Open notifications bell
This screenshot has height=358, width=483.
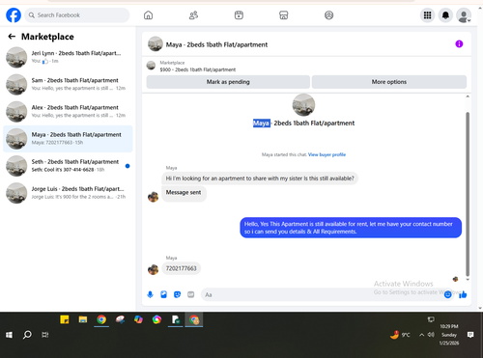pos(445,15)
